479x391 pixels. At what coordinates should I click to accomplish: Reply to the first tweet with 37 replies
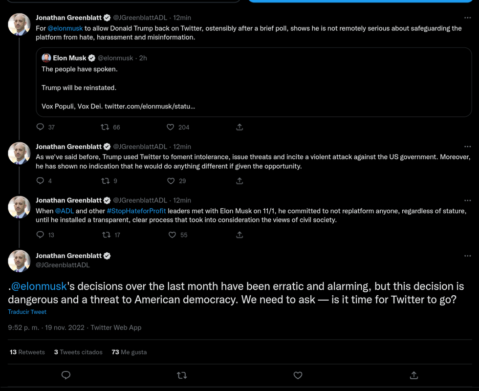pos(40,127)
